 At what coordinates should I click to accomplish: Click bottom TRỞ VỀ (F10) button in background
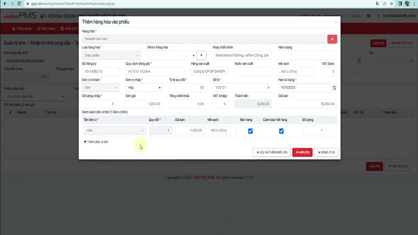[x=398, y=166]
